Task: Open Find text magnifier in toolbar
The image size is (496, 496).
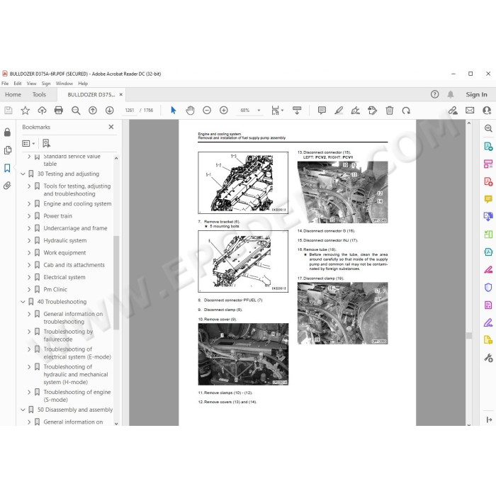Action: point(76,111)
